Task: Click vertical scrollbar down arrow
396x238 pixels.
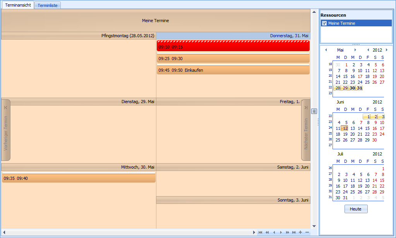Action: click(314, 226)
